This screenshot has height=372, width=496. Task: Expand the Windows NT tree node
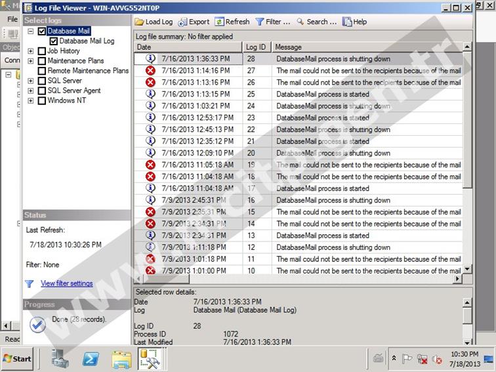(x=31, y=100)
